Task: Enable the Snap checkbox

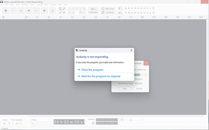Action: tap(31, 120)
